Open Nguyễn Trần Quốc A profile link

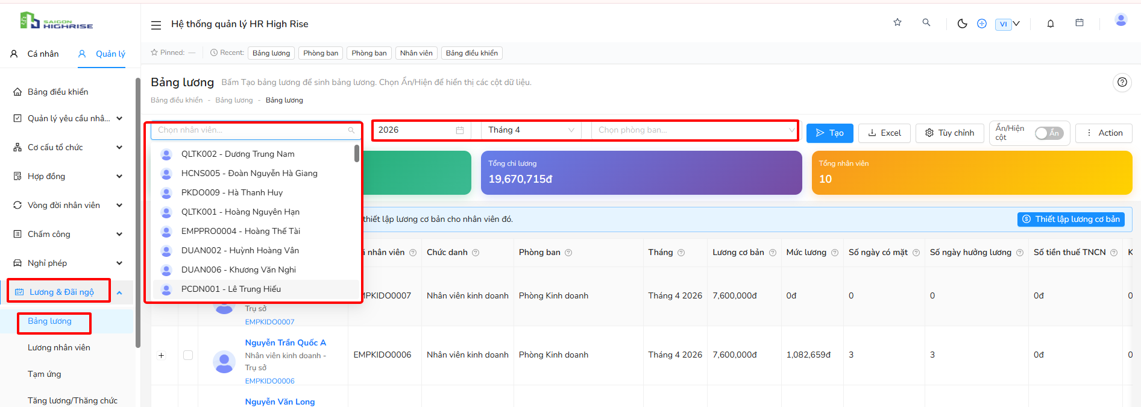pyautogui.click(x=286, y=342)
